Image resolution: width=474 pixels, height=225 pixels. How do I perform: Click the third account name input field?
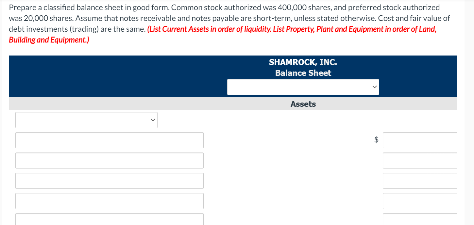coord(109,181)
